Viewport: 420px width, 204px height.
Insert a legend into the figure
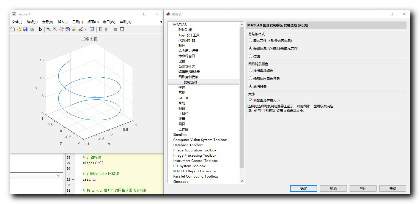pos(107,29)
